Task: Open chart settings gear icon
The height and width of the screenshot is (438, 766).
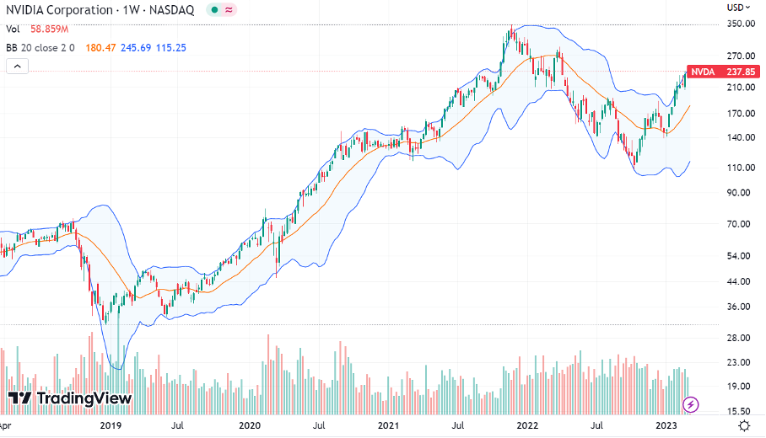Action: (x=745, y=427)
